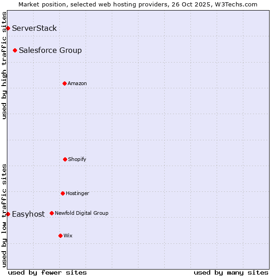
Task: Select the Wix label text
Action: 68,236
